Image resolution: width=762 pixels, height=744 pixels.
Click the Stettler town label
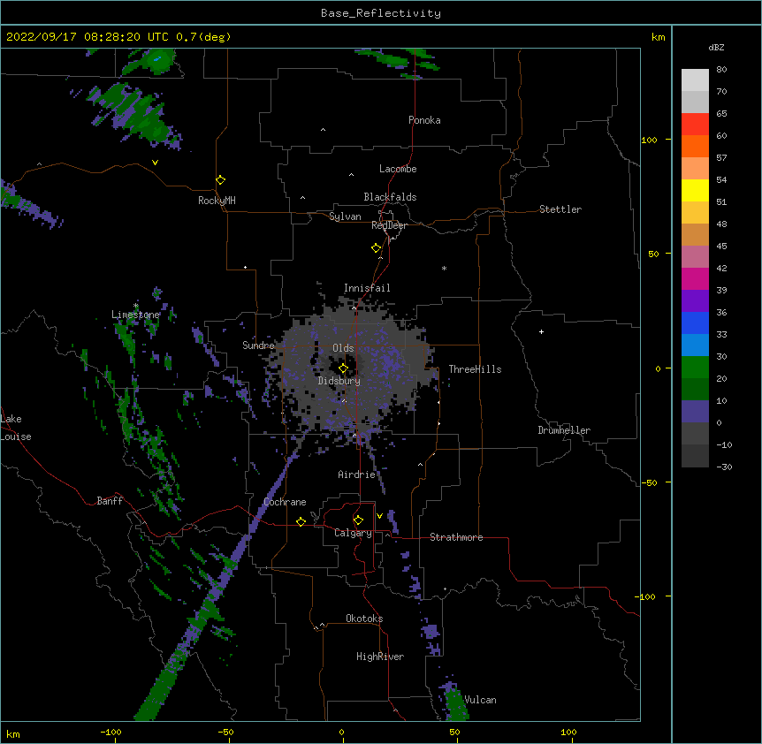560,209
